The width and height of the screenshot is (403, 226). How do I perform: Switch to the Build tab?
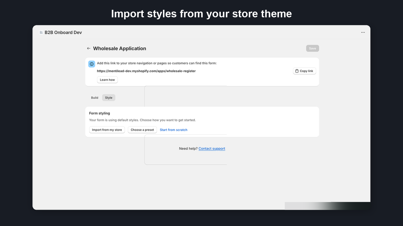(94, 97)
